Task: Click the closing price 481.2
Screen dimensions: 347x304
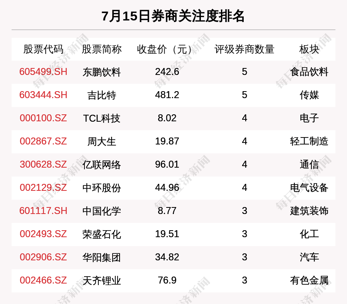Action: 167,95
